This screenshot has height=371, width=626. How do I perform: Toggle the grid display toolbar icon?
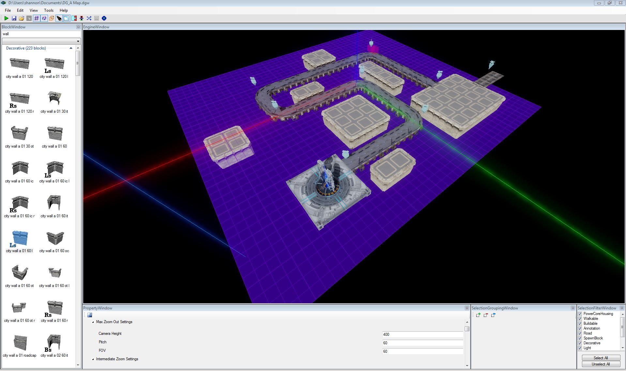tap(37, 18)
